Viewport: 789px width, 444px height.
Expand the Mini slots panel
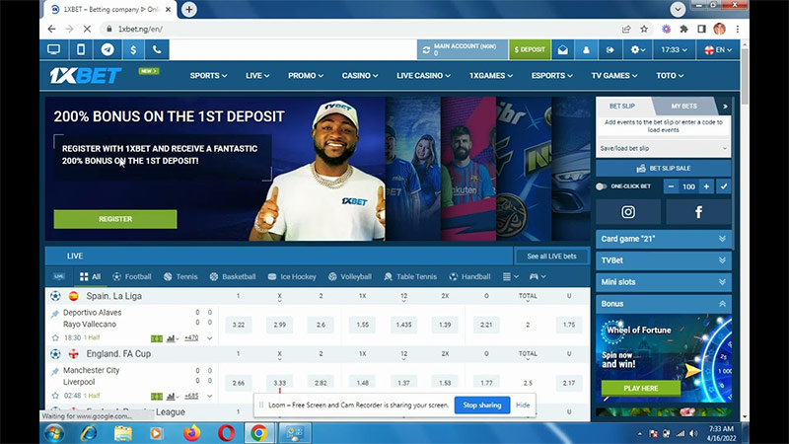(663, 282)
